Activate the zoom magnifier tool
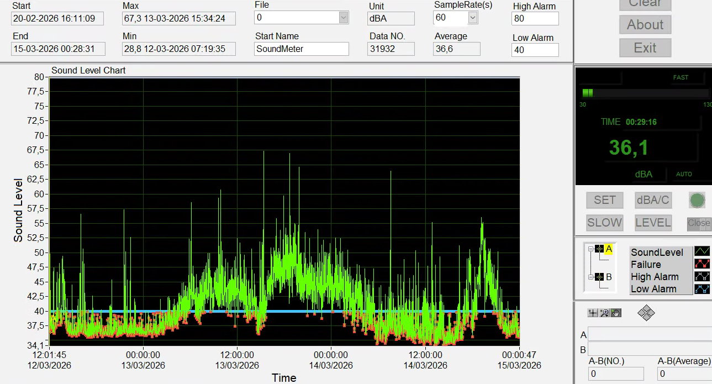The image size is (712, 384). pyautogui.click(x=604, y=313)
